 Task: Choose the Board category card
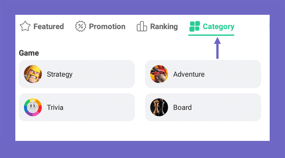203,107
